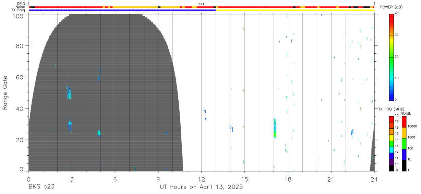Select the 'Range Gate' y-axis label
421x194 pixels.
point(5,93)
